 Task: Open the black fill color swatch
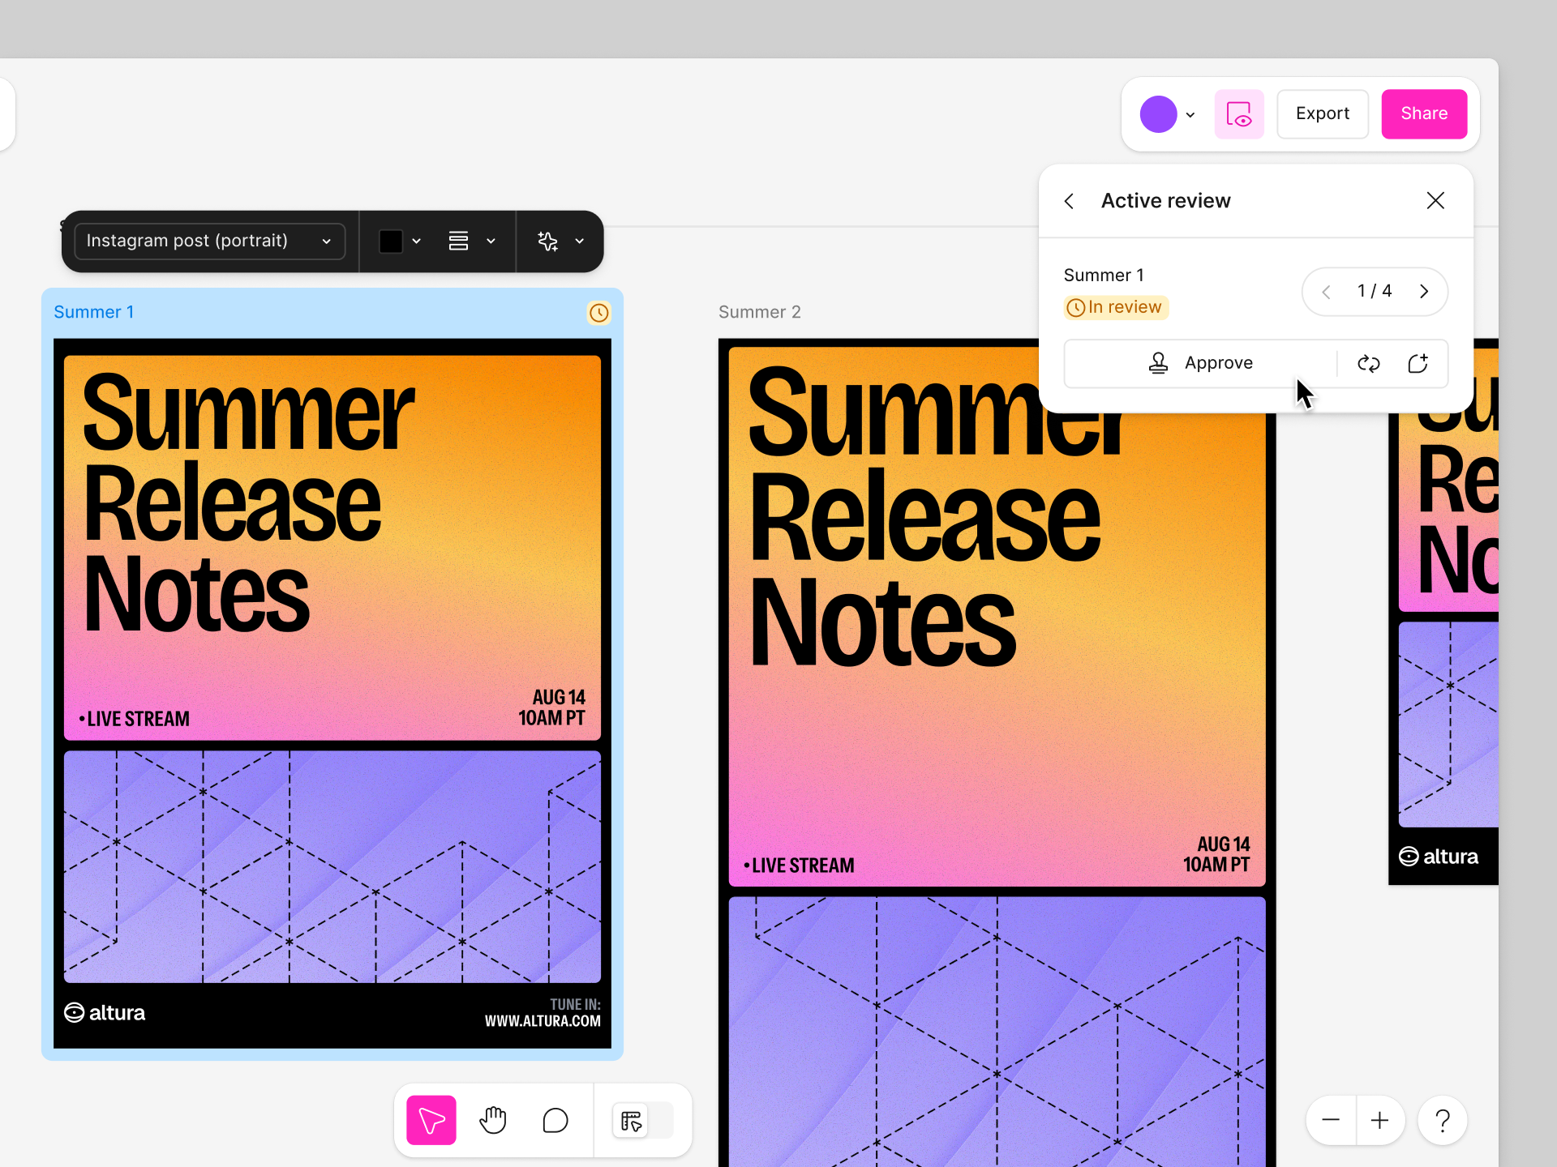coord(391,242)
